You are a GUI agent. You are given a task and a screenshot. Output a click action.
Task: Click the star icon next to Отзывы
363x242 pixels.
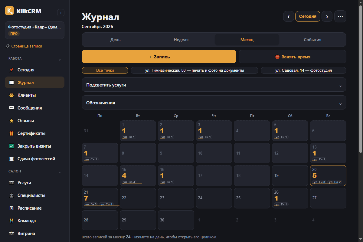pos(11,121)
